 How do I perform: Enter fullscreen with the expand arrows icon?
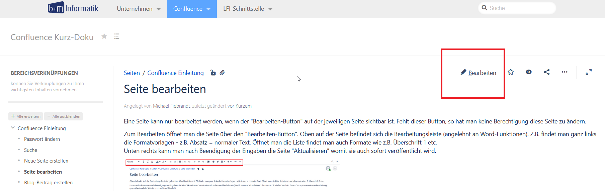pyautogui.click(x=589, y=72)
